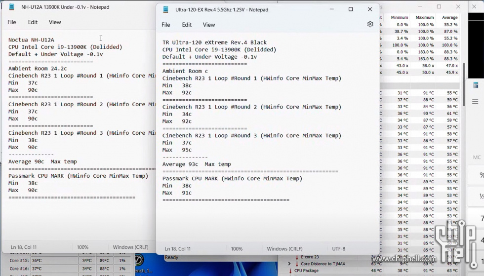
Task: Click the calculator icon on the right edge
Action: (476, 85)
